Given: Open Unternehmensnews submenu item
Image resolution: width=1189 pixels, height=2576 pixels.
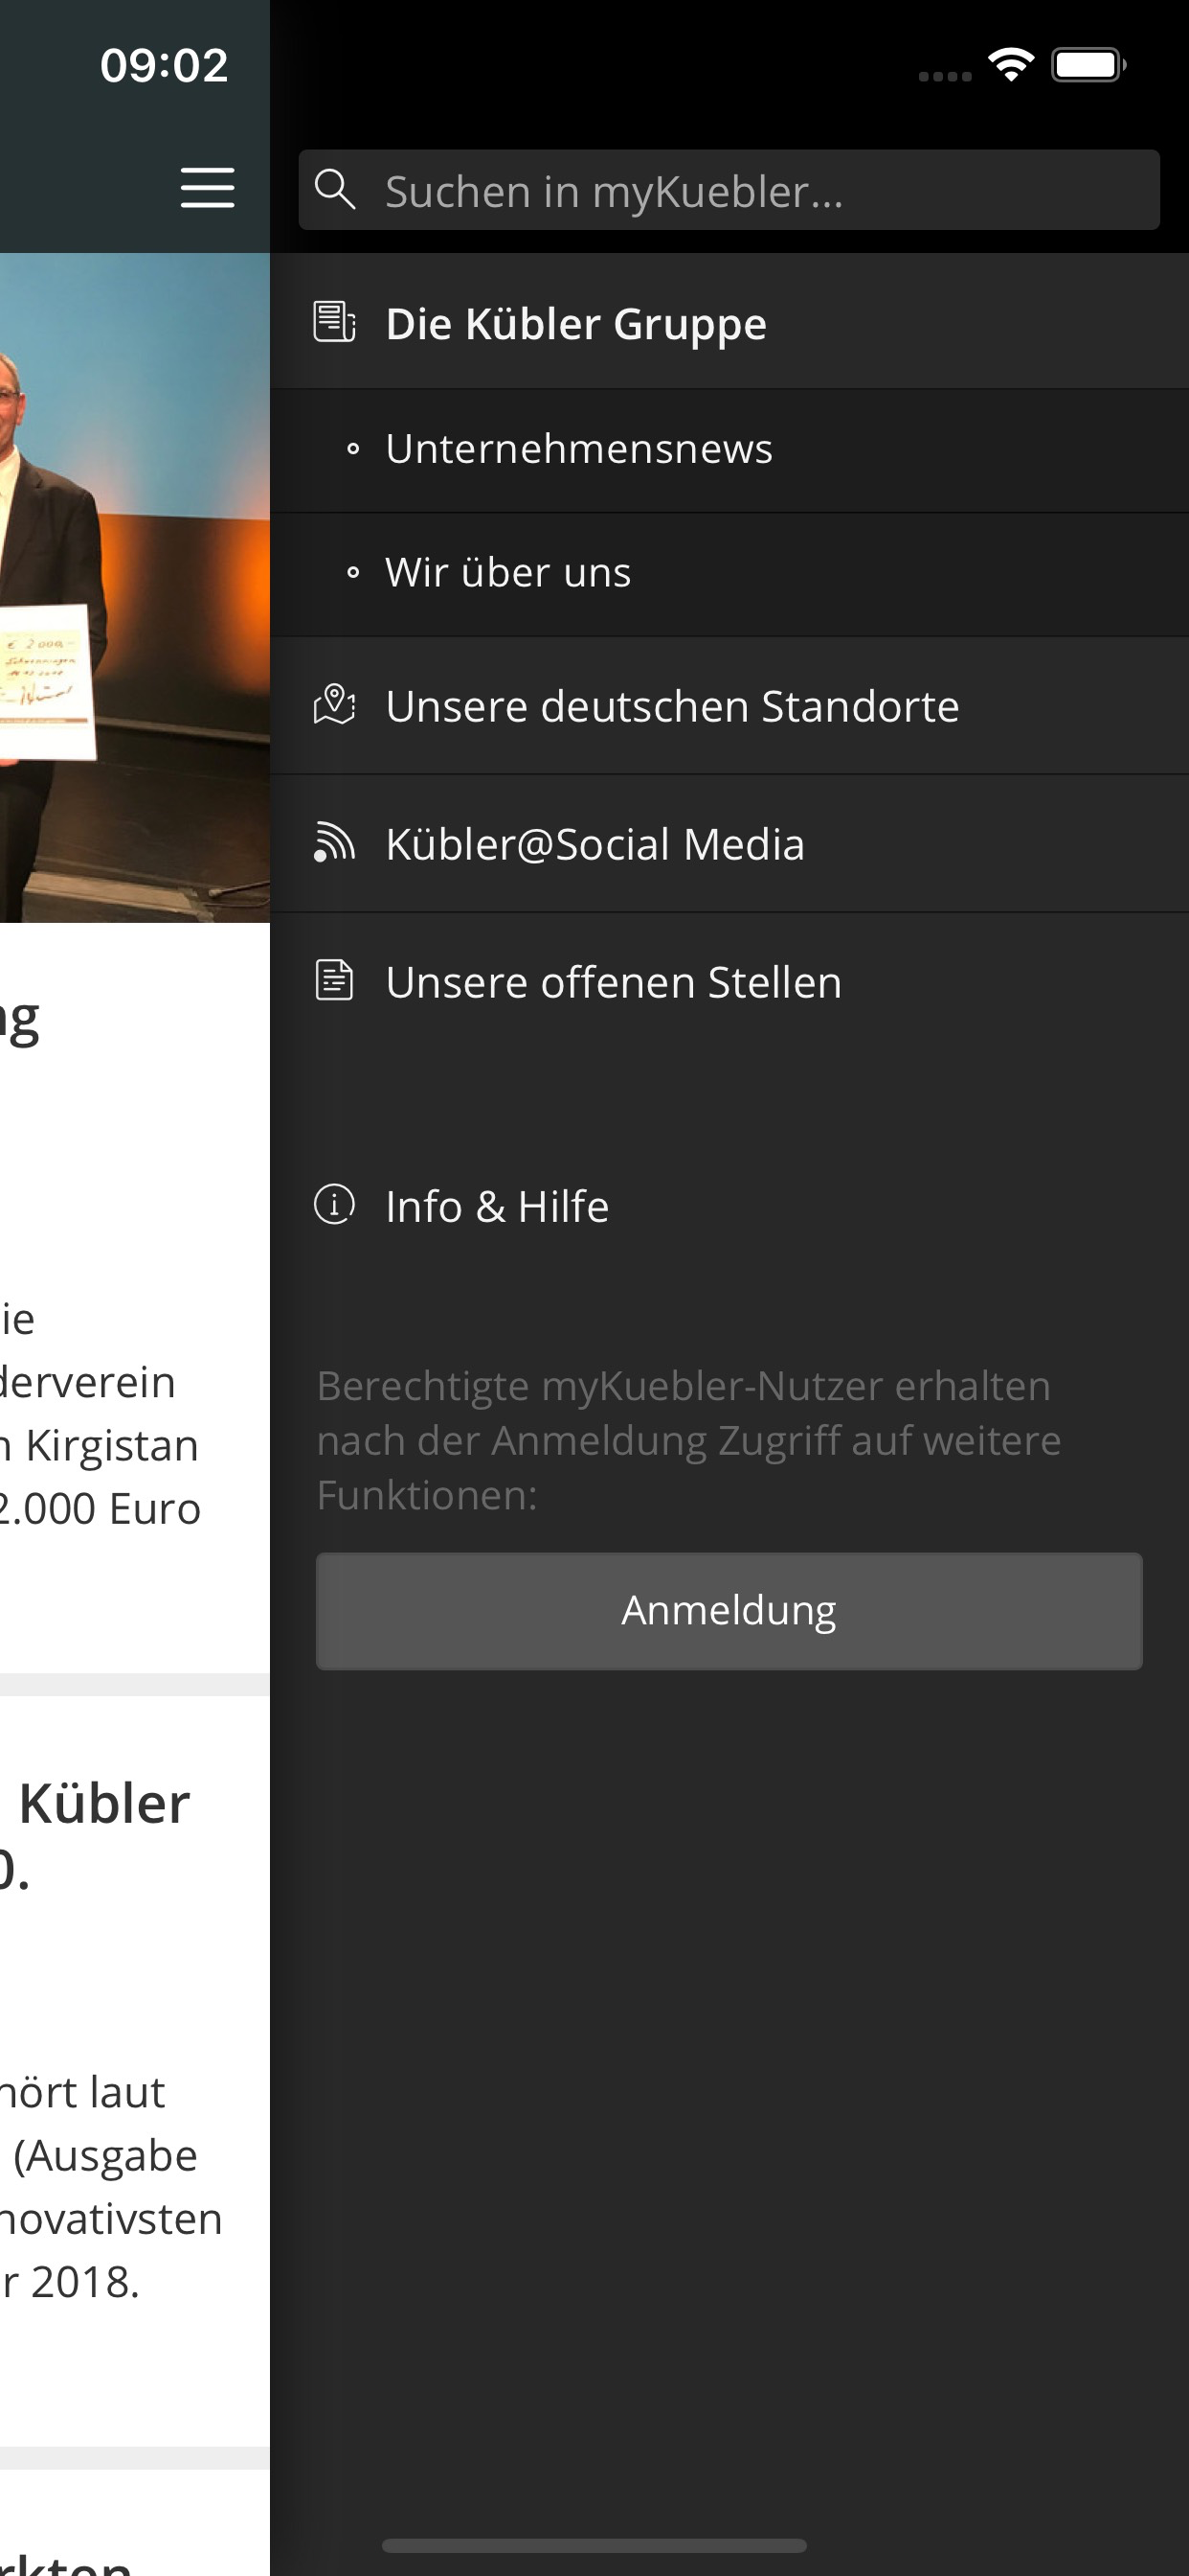Looking at the screenshot, I should (x=729, y=450).
